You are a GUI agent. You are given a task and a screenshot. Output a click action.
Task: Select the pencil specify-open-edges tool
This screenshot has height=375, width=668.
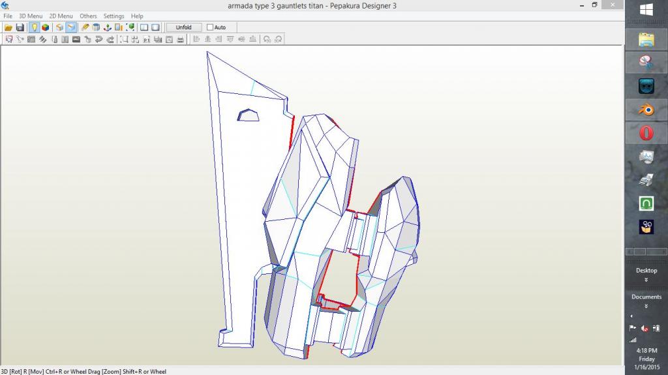[x=85, y=27]
